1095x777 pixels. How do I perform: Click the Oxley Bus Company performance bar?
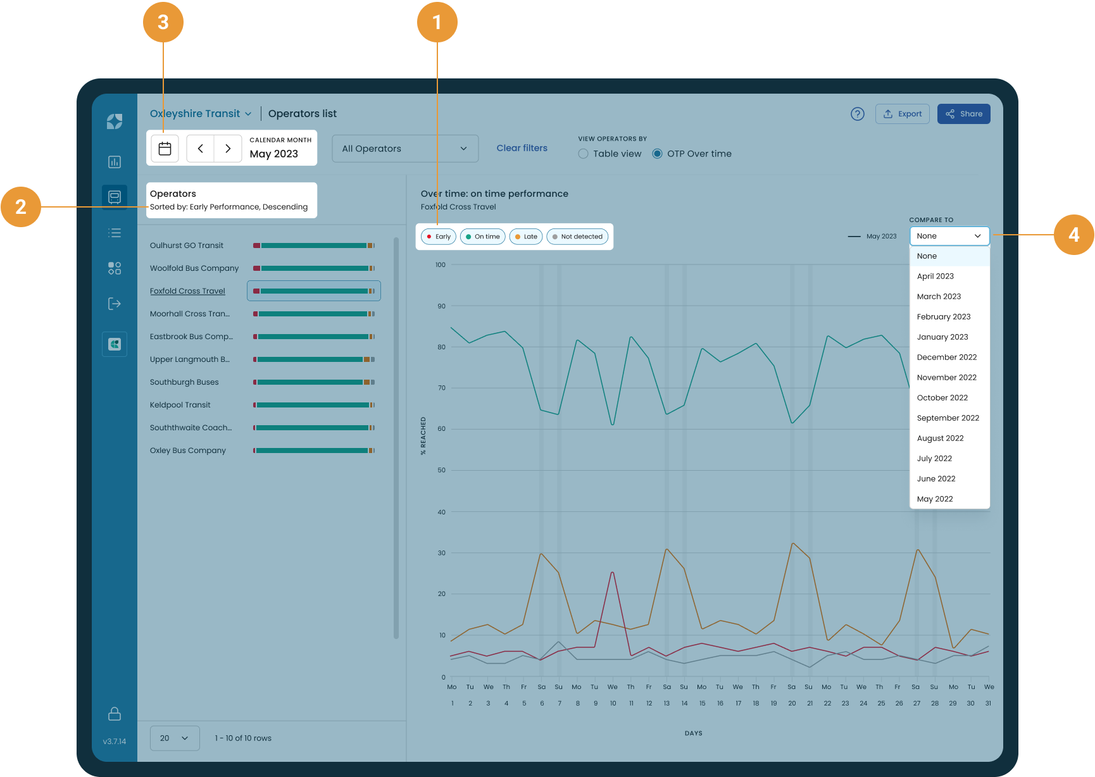click(314, 451)
